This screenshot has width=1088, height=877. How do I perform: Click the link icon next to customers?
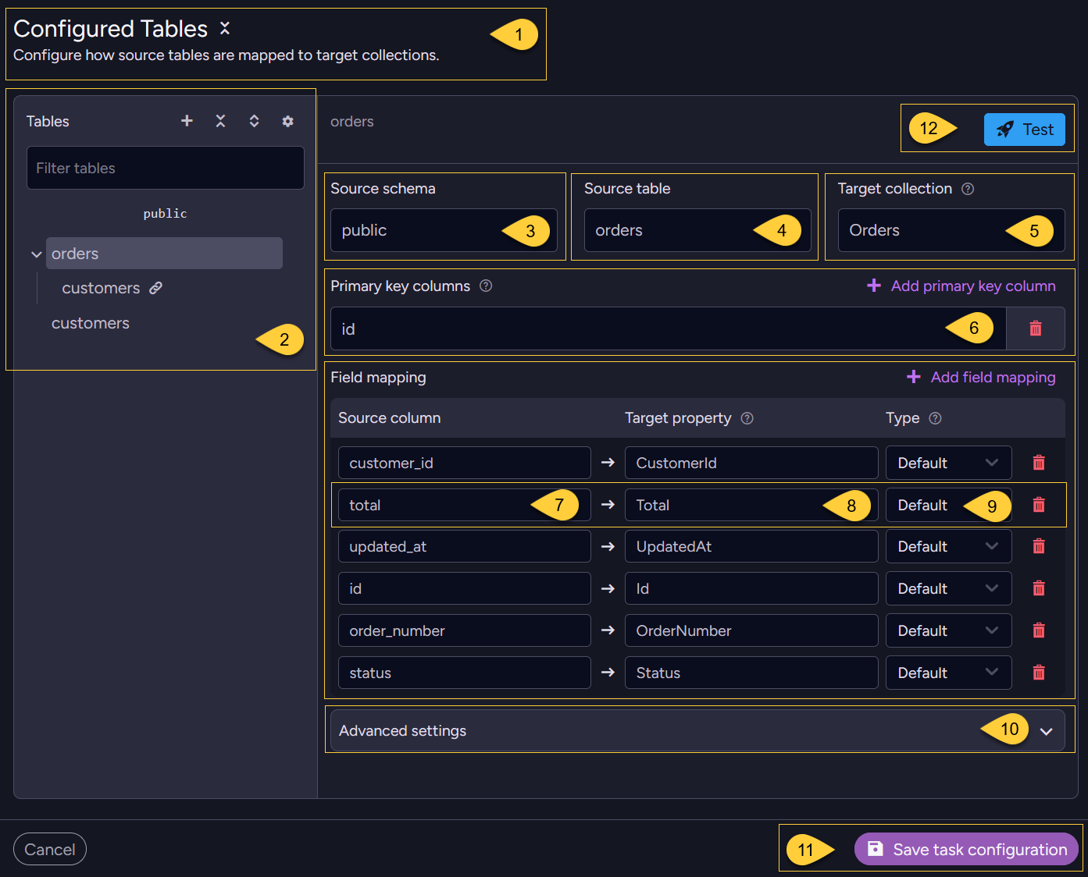coord(156,288)
